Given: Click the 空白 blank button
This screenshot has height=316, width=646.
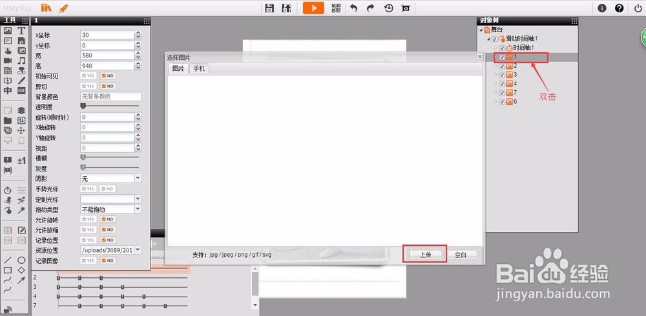Looking at the screenshot, I should coord(460,255).
